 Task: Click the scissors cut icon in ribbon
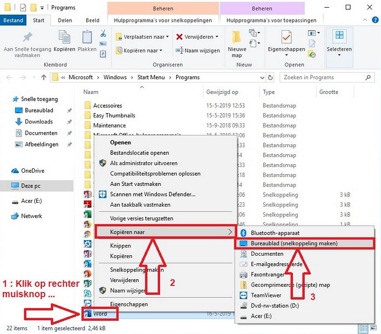click(x=103, y=33)
